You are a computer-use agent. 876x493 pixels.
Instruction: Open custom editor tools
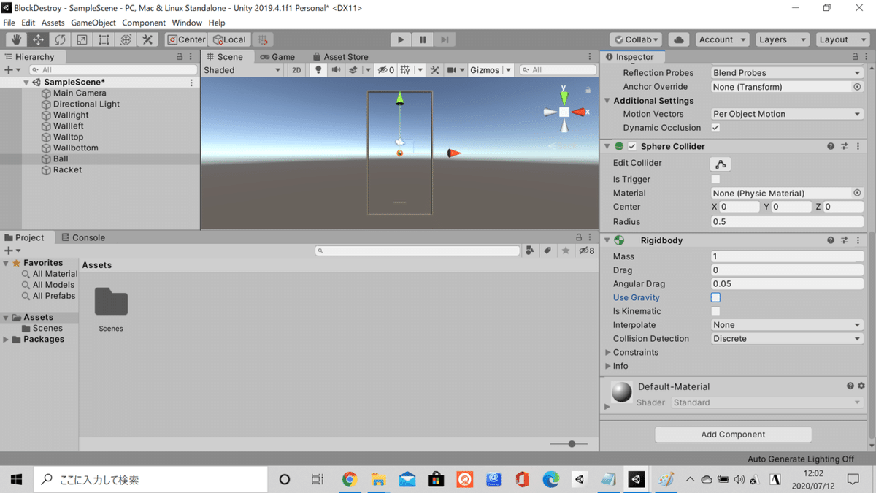pyautogui.click(x=147, y=39)
